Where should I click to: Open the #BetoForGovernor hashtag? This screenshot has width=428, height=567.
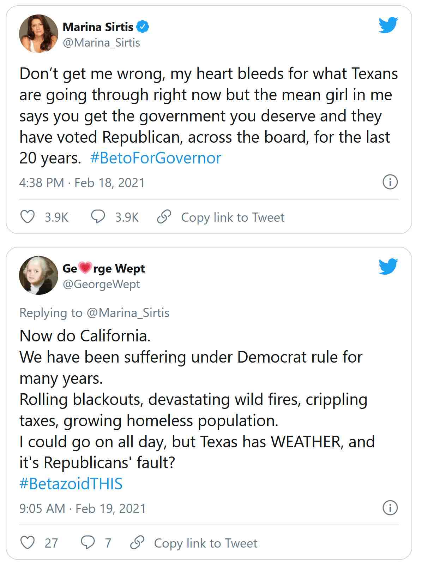[156, 158]
